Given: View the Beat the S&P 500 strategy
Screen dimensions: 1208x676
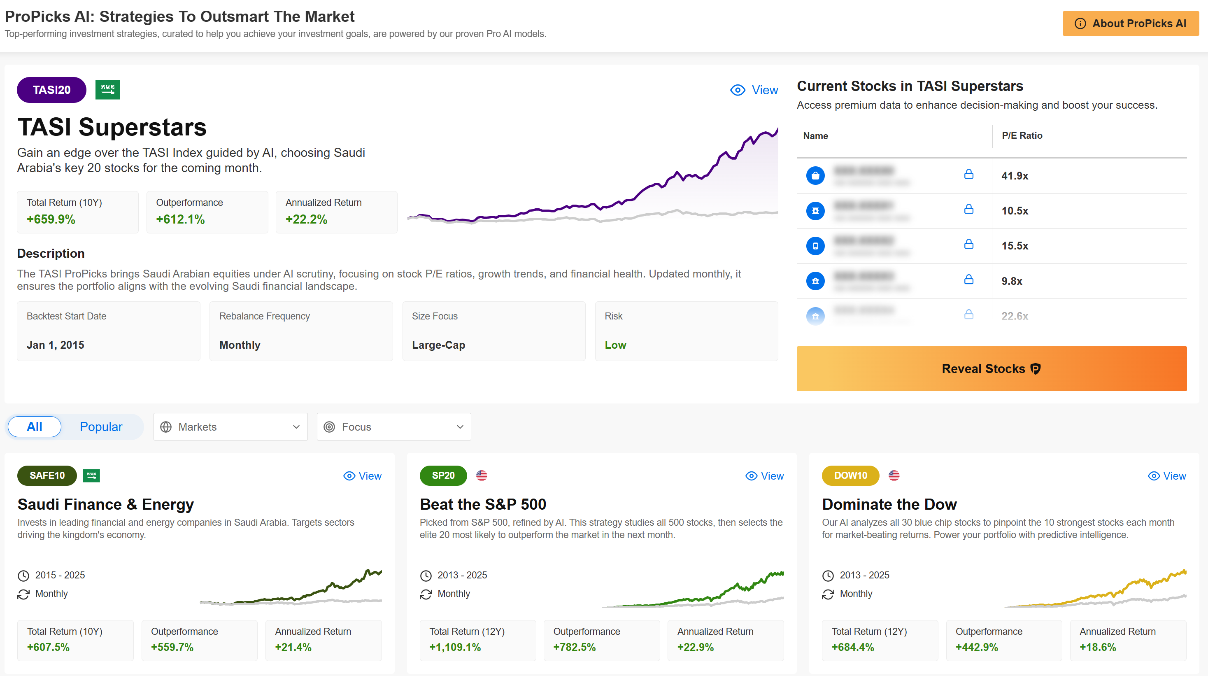Looking at the screenshot, I should 765,476.
